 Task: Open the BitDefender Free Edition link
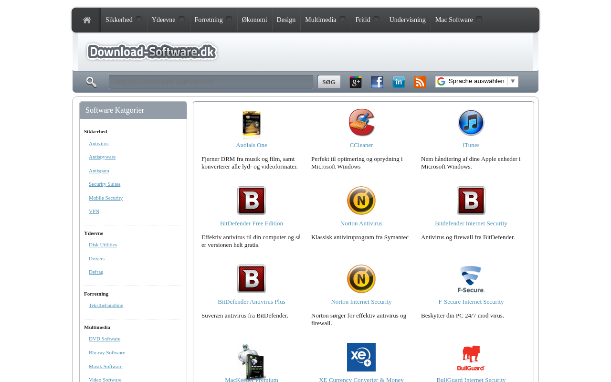(x=252, y=223)
